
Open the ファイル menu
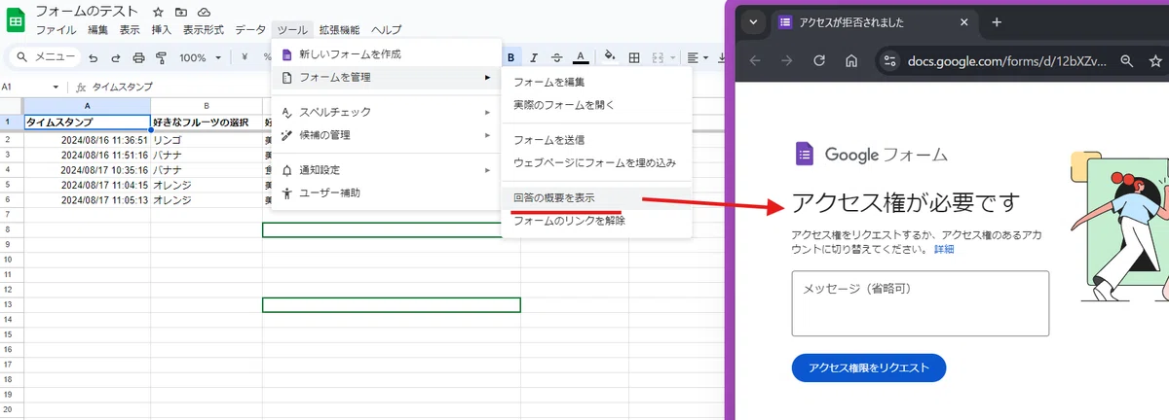point(57,30)
